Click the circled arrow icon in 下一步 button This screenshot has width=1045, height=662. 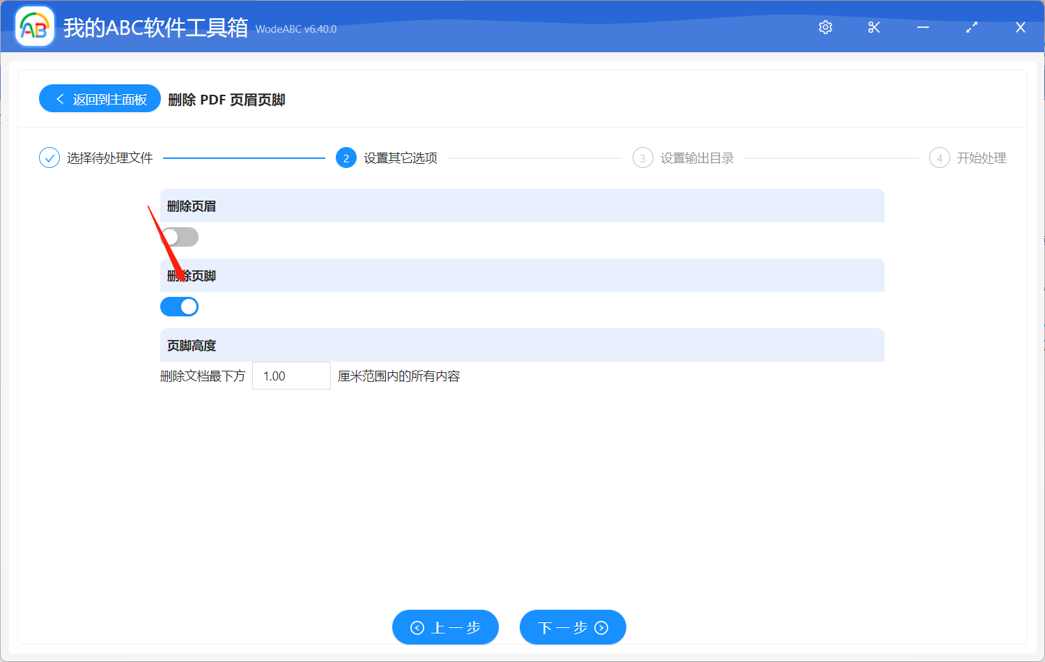point(600,627)
